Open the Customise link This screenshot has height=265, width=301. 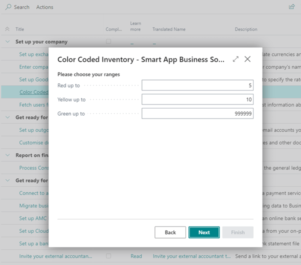point(34,142)
